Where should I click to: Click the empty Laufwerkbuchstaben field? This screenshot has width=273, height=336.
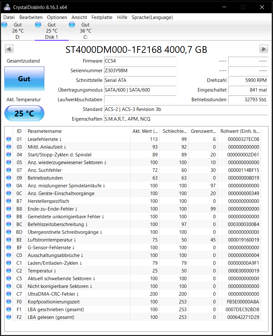point(140,99)
